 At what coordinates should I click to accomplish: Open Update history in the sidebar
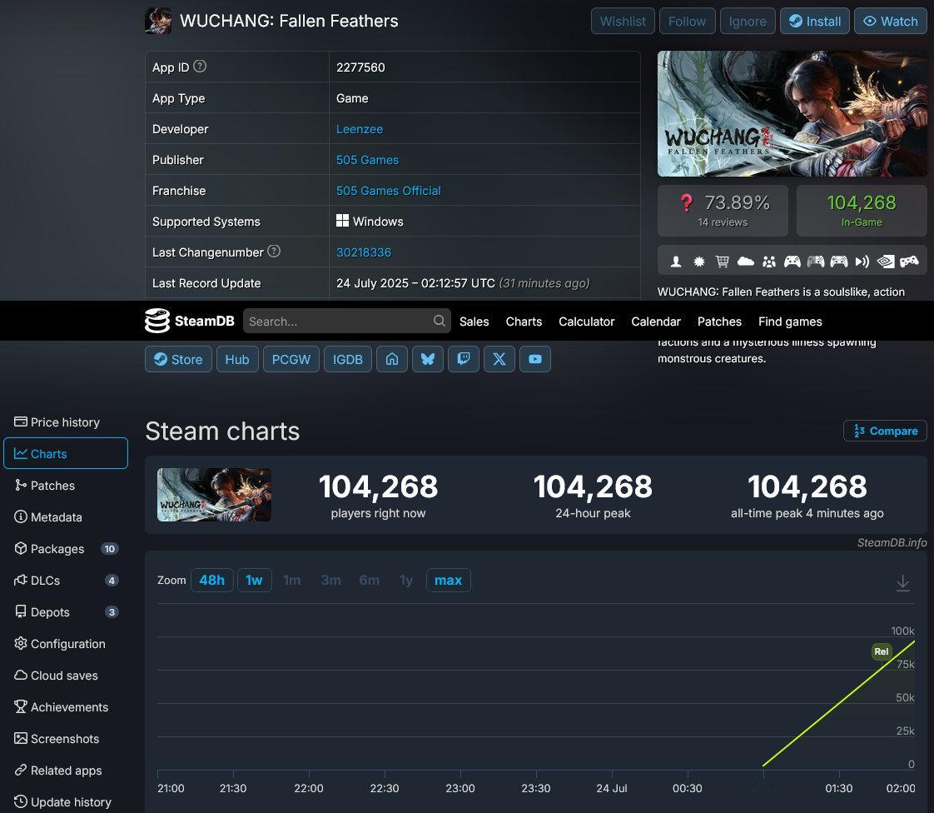pyautogui.click(x=66, y=801)
